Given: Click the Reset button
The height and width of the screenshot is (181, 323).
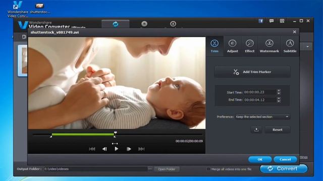Looking at the screenshot, I should (278, 130).
